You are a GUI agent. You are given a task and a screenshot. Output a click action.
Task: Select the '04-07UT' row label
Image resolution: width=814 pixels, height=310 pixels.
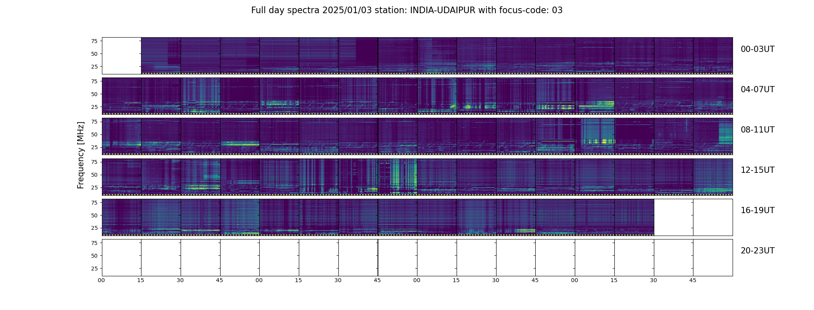(x=757, y=90)
